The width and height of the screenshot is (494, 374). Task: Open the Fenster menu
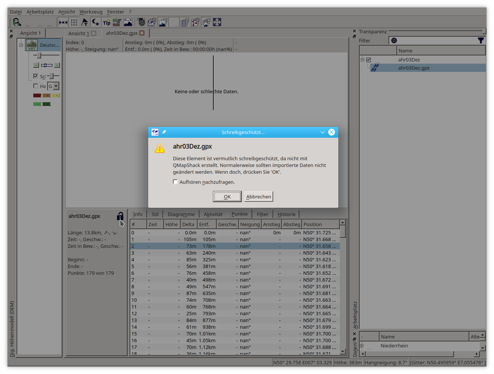click(x=116, y=12)
